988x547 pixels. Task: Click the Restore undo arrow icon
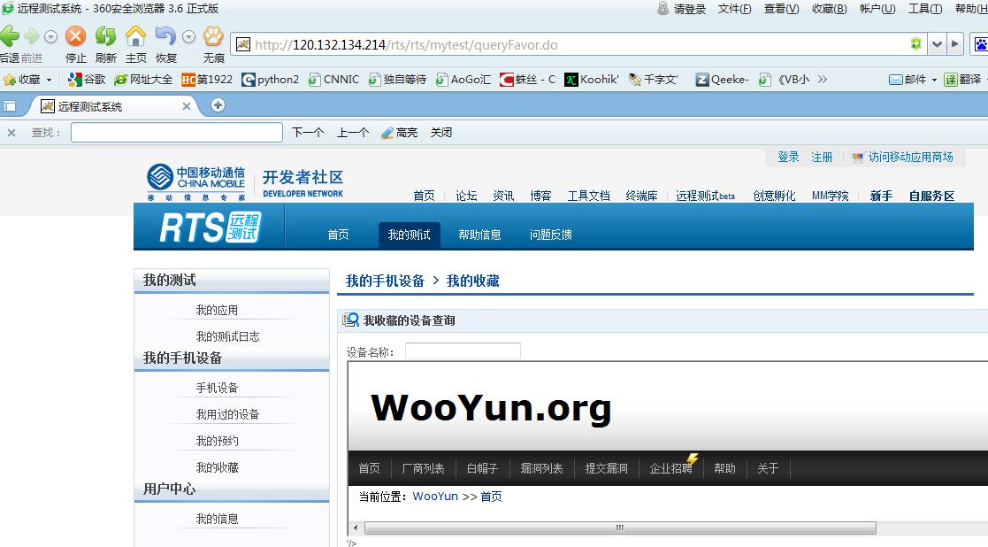[x=165, y=36]
